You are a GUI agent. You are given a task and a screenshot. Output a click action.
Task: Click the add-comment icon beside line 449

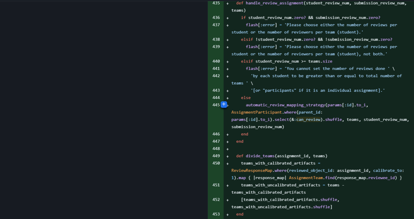pyautogui.click(x=227, y=156)
